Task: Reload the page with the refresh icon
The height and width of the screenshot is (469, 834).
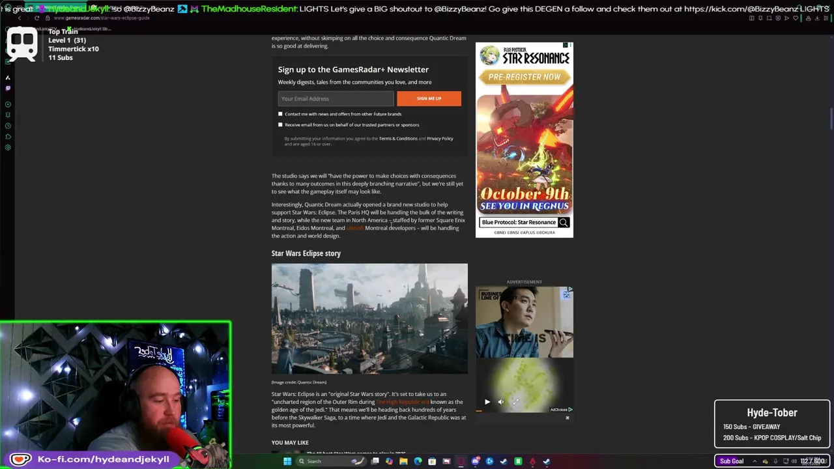Action: tap(36, 18)
